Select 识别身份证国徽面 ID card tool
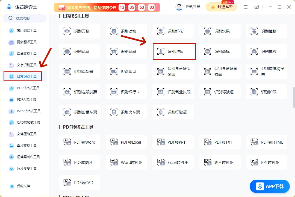 [x=220, y=72]
